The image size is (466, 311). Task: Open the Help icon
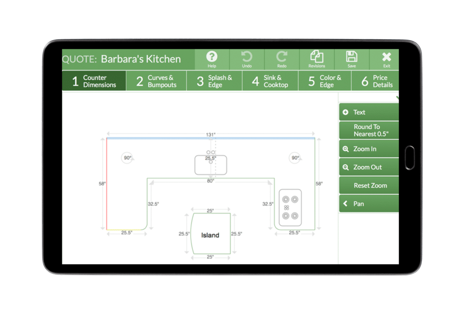[212, 60]
